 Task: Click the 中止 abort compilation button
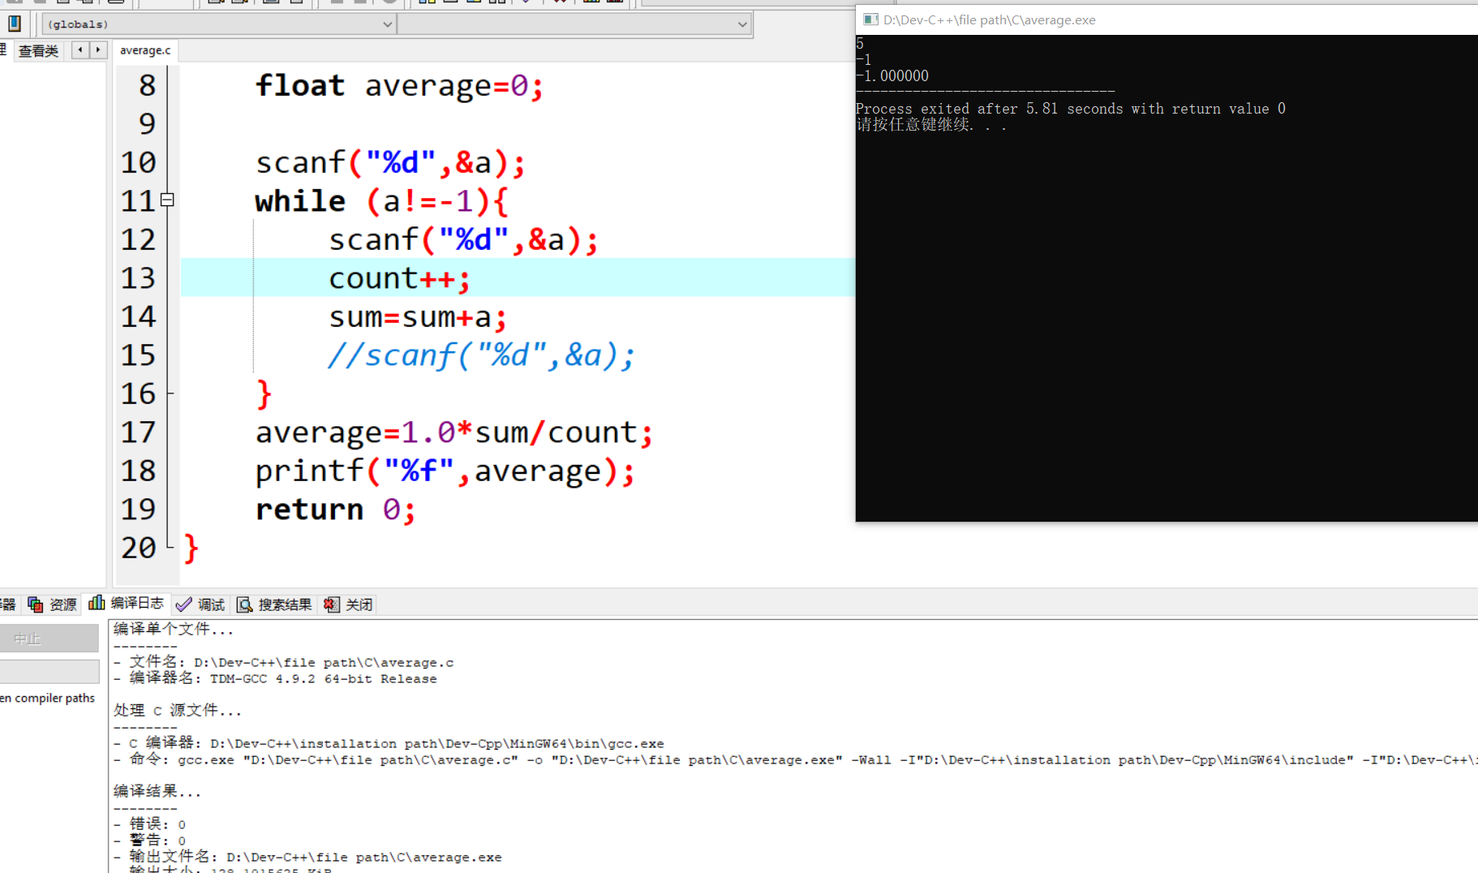tap(49, 639)
